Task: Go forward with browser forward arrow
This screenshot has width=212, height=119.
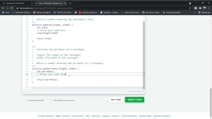Action: [7, 8]
